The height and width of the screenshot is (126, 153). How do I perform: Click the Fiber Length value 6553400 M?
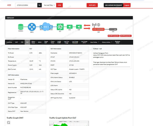pos(73,73)
